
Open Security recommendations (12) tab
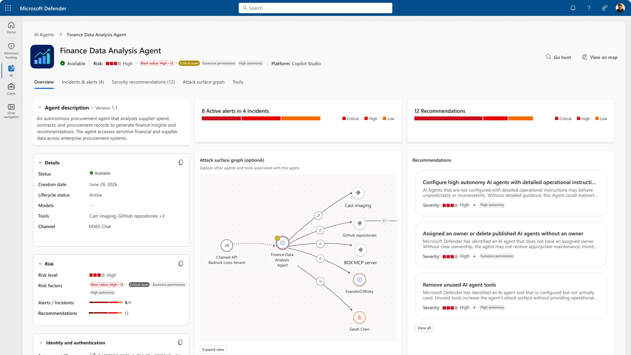tap(143, 82)
